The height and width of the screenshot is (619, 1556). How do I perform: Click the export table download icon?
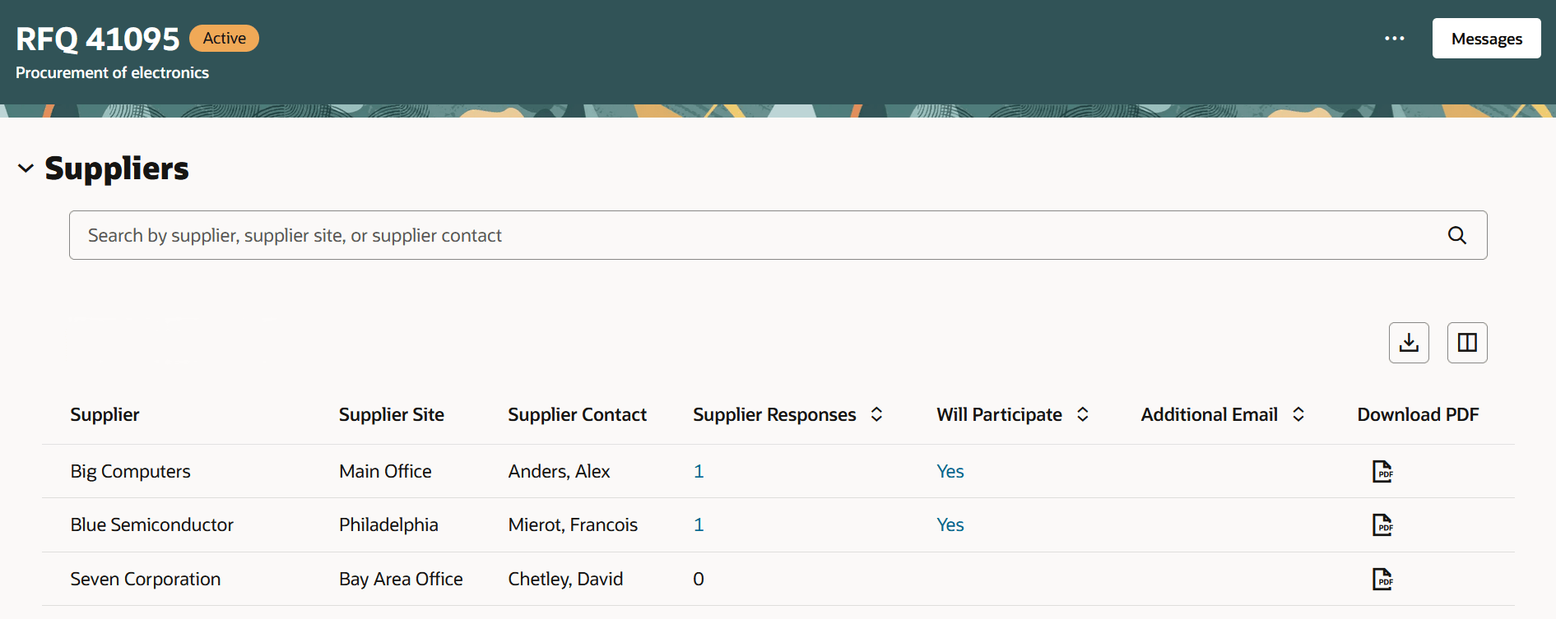(x=1409, y=343)
